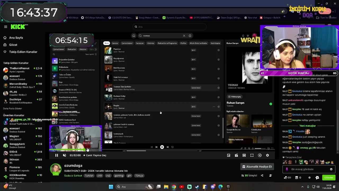Open Dynamic Esports bookmark
This screenshot has width=339, height=191.
(175, 18)
